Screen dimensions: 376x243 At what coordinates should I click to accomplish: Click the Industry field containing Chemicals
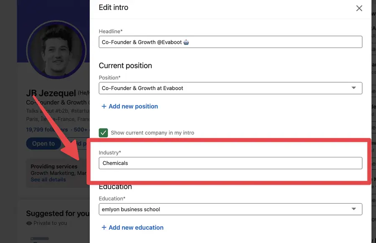tap(230, 163)
